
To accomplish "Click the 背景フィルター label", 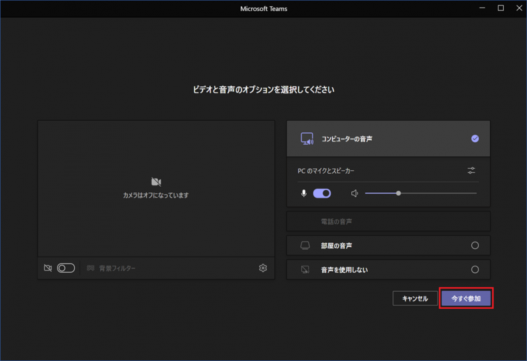I will pyautogui.click(x=117, y=268).
